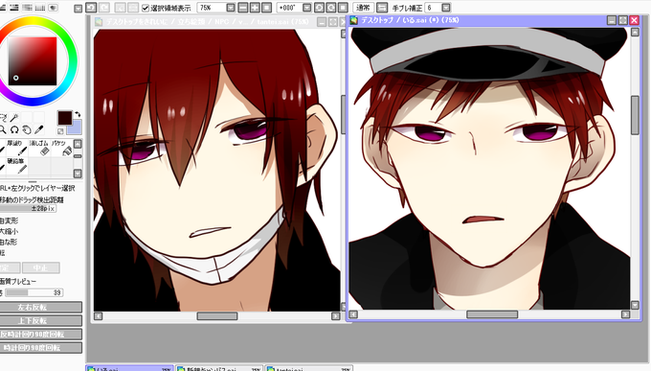Click the 上下反転 button

coord(40,321)
